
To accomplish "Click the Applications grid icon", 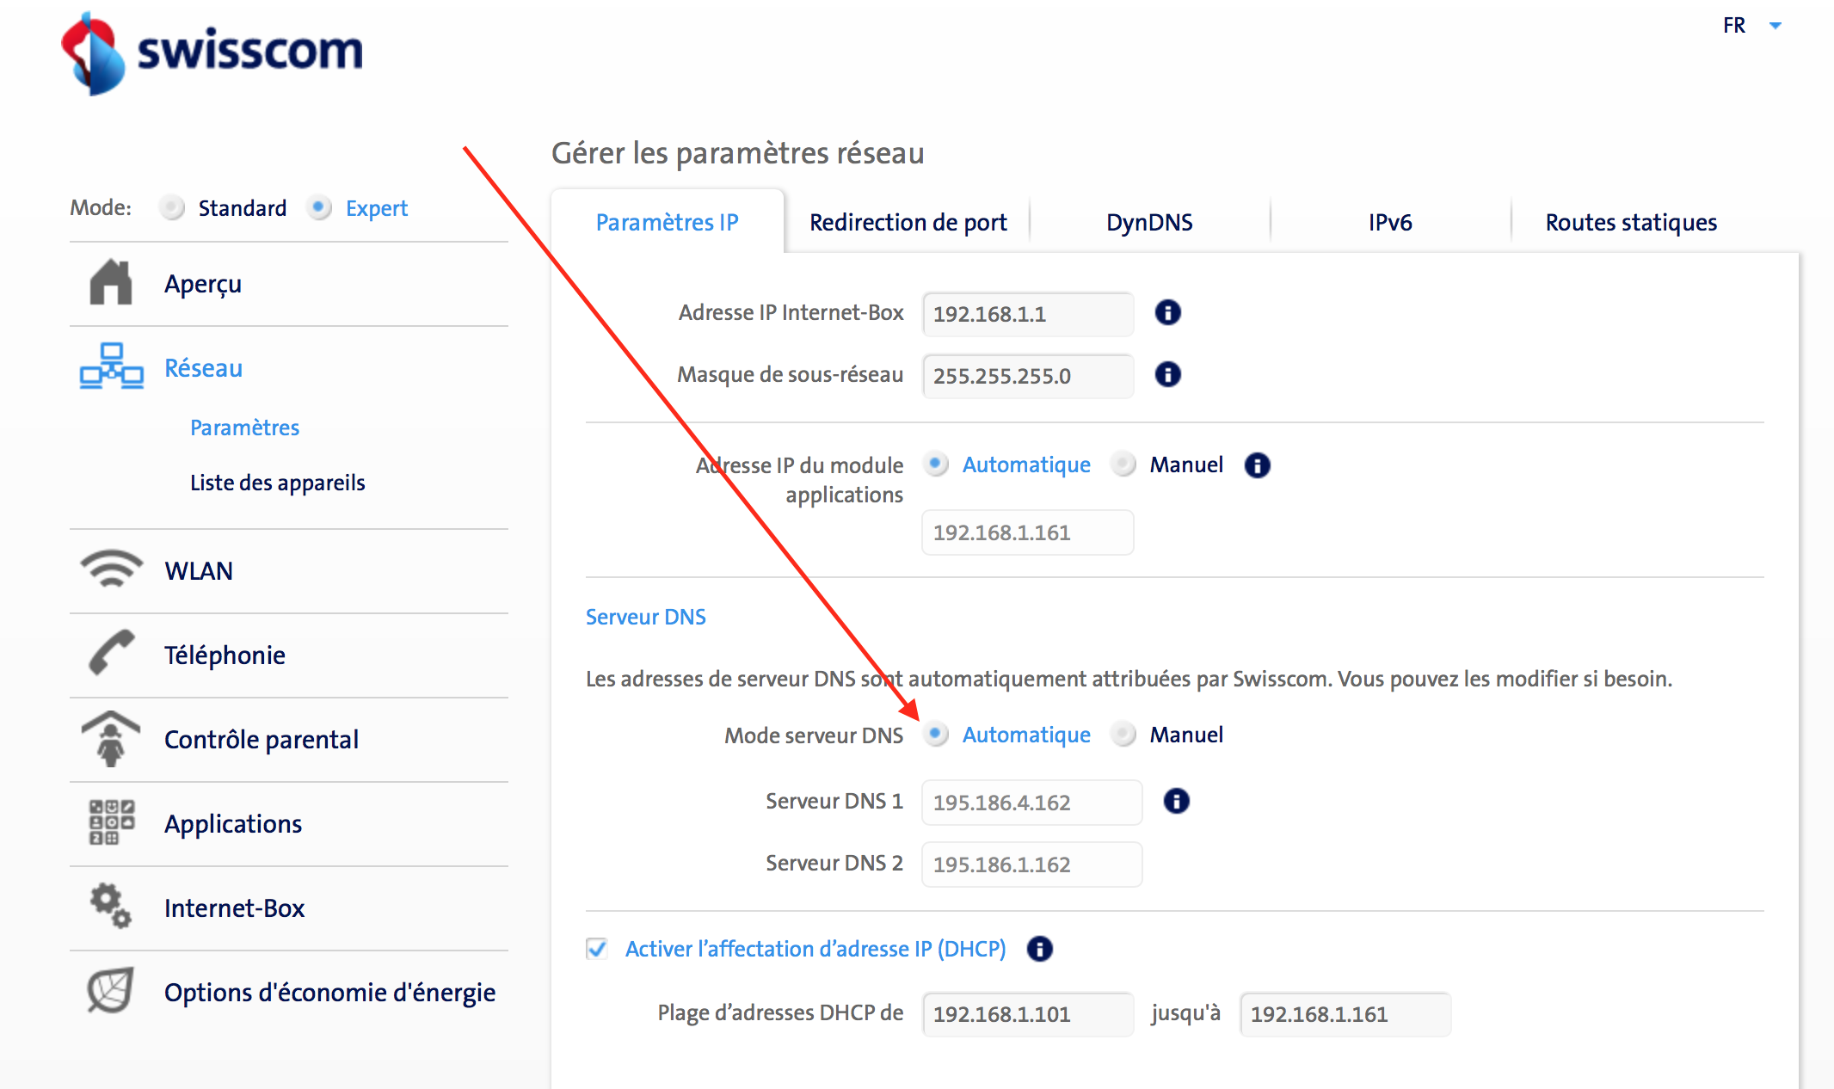I will point(111,822).
